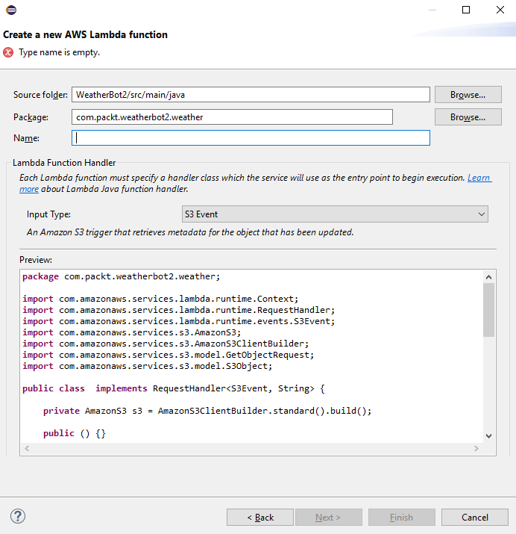516x534 pixels.
Task: Click the import GetObjectRequest line
Action: (x=169, y=355)
